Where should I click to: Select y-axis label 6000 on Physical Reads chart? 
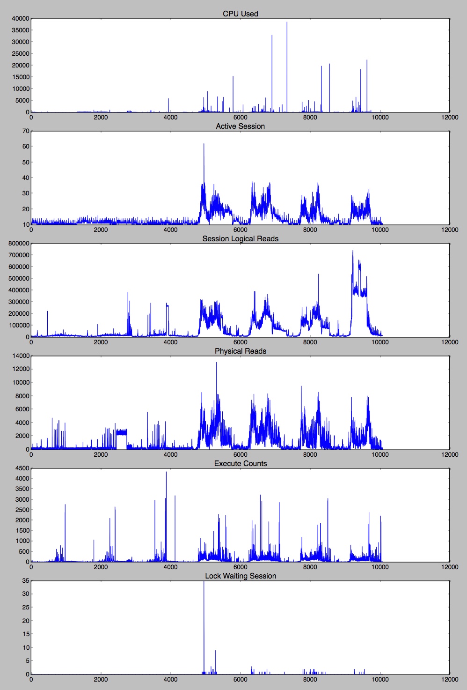(x=22, y=409)
